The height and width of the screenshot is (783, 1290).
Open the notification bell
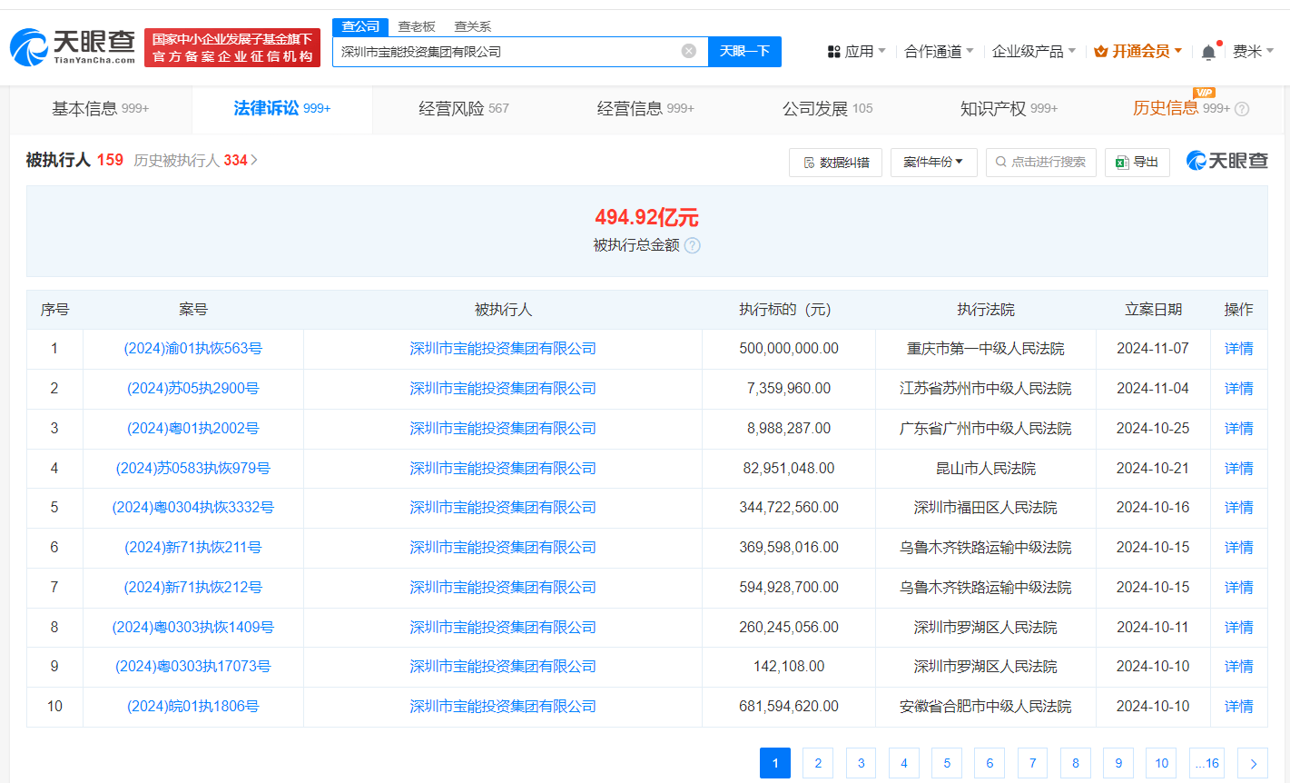click(1207, 52)
